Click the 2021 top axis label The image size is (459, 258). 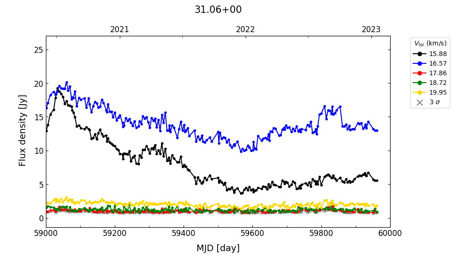pos(120,30)
